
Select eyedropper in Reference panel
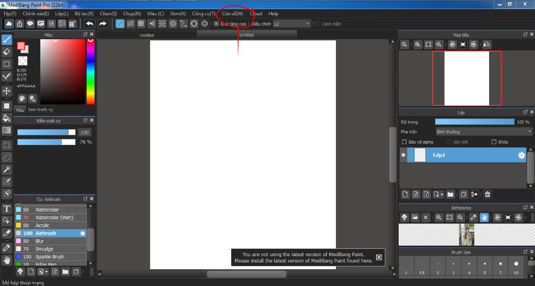click(473, 217)
